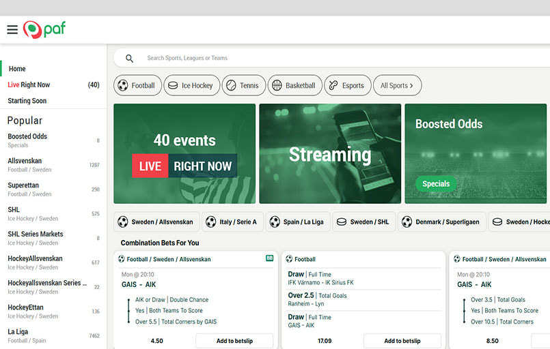Click the BB bet builder badge
This screenshot has height=349, width=550.
pos(269,258)
